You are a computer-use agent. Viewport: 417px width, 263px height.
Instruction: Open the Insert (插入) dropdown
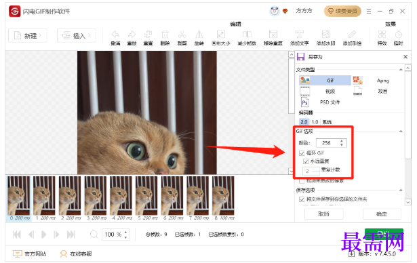[77, 36]
